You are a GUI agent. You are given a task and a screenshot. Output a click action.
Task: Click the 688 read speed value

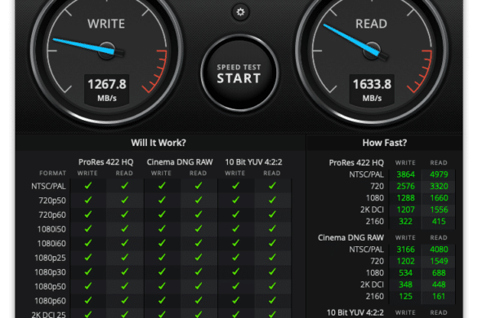click(439, 272)
